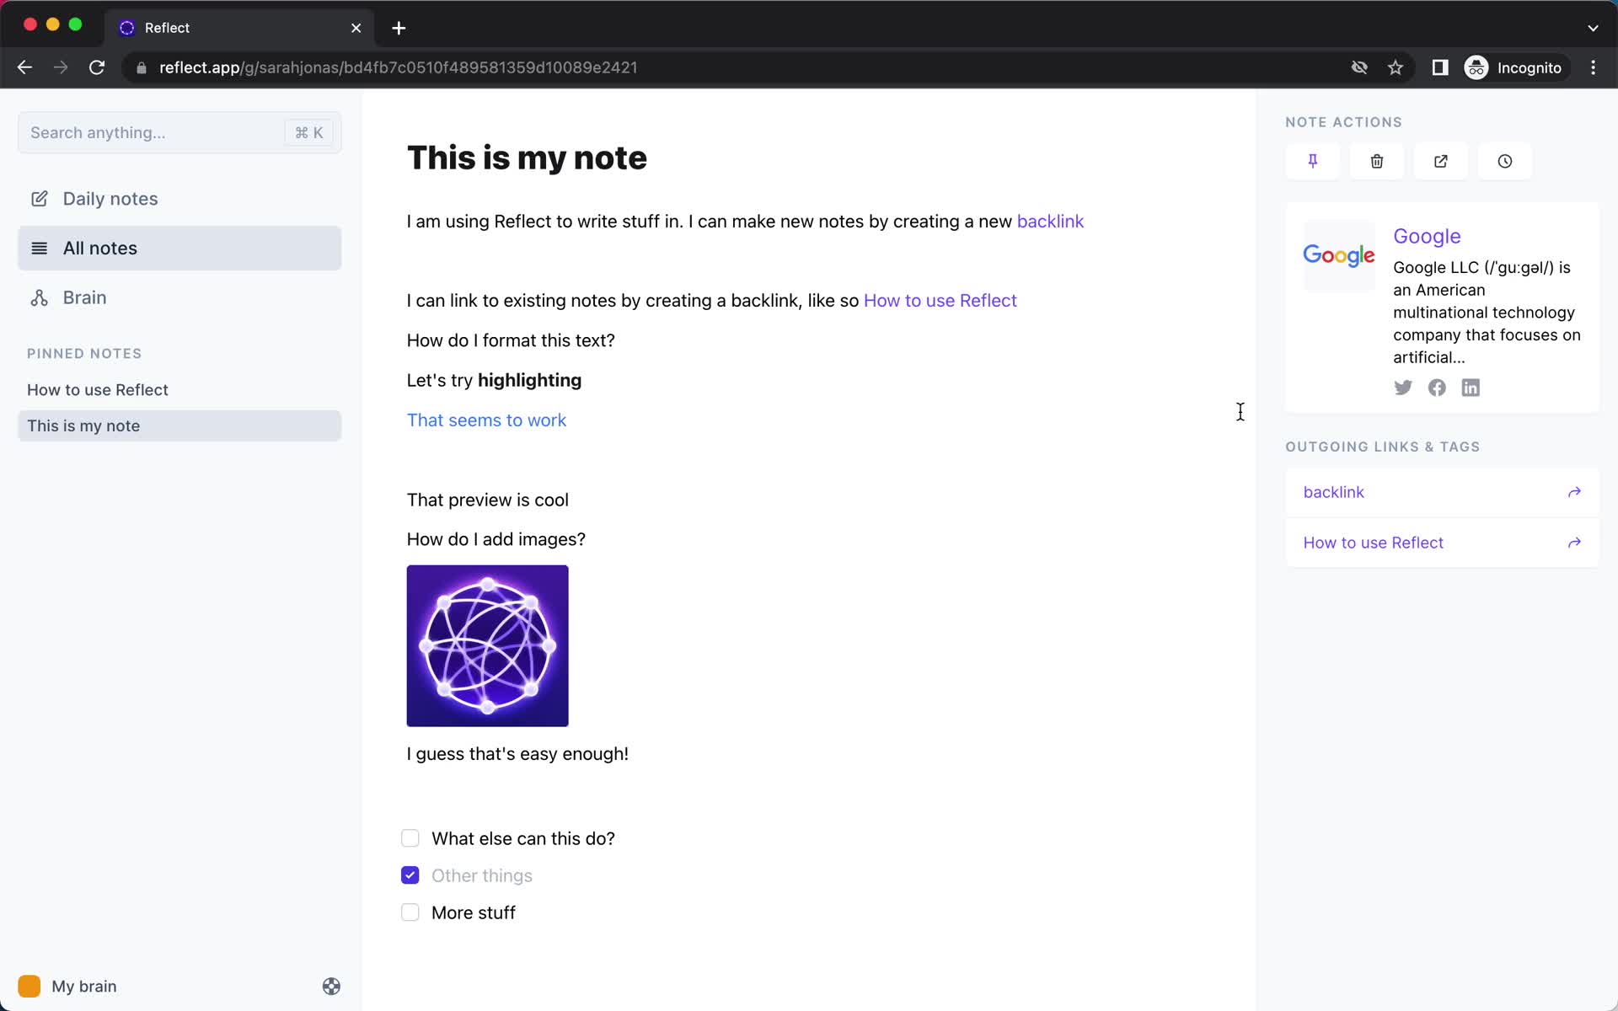1618x1011 pixels.
Task: Check the 'More stuff' checkbox
Action: tap(410, 912)
